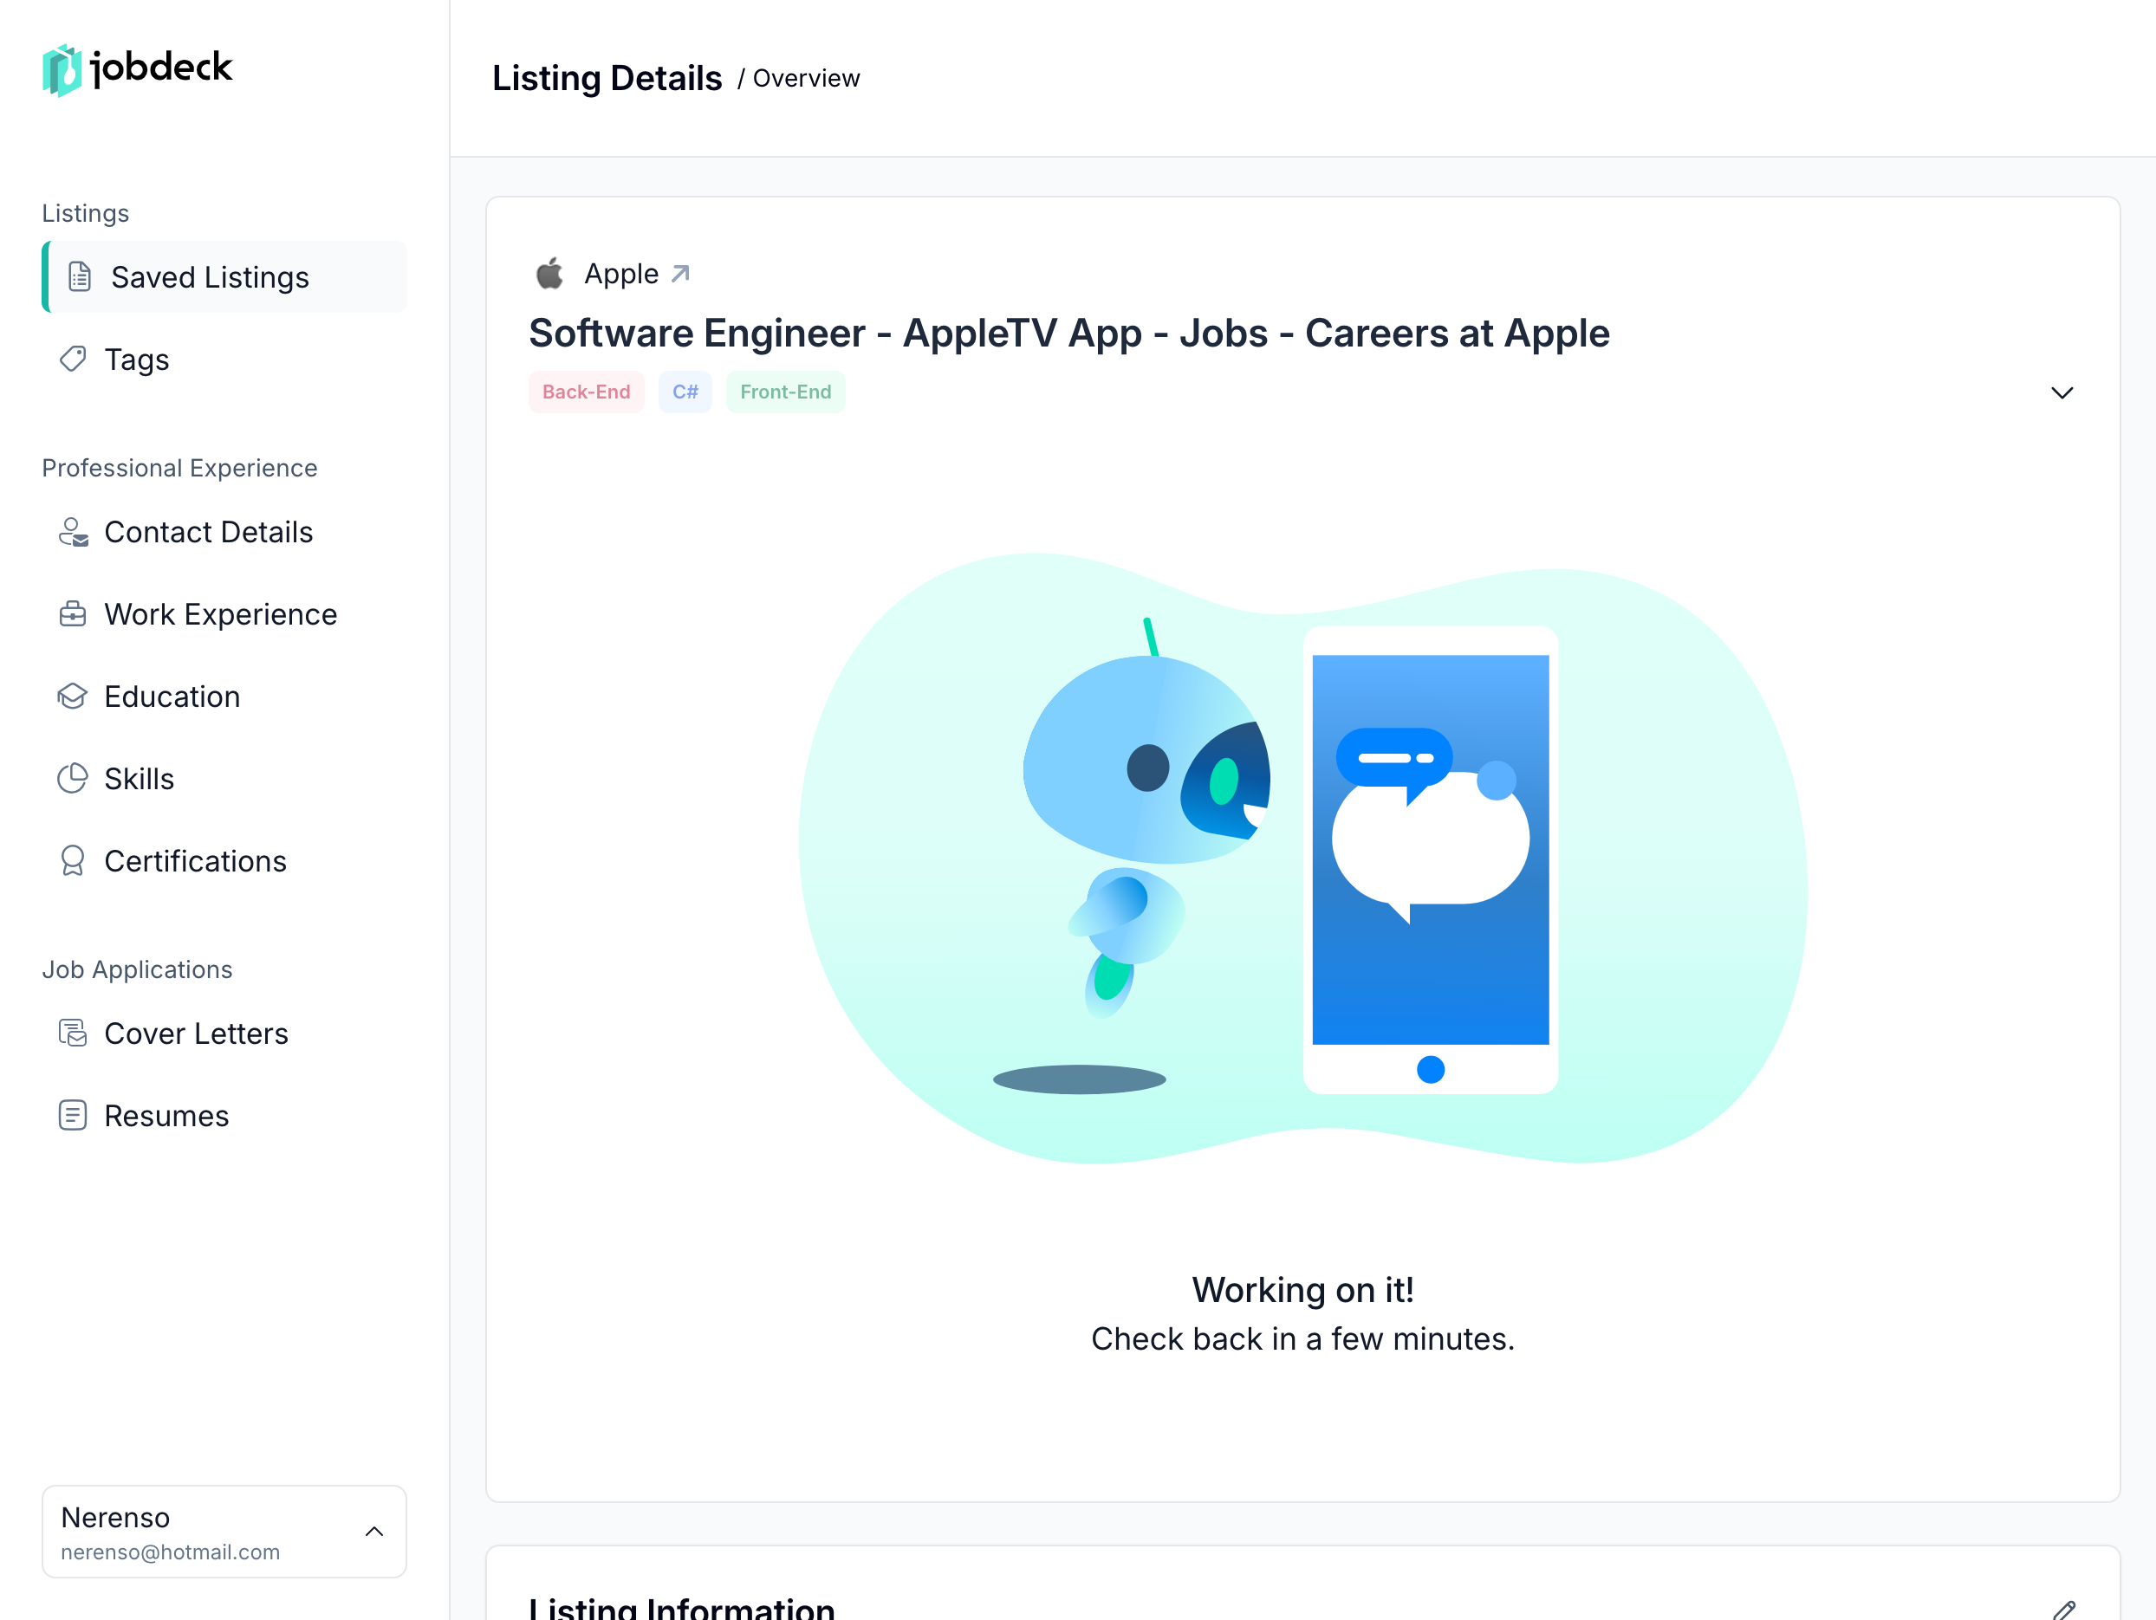Click the Software Engineer listing title
The height and width of the screenshot is (1620, 2156).
pyautogui.click(x=1069, y=334)
